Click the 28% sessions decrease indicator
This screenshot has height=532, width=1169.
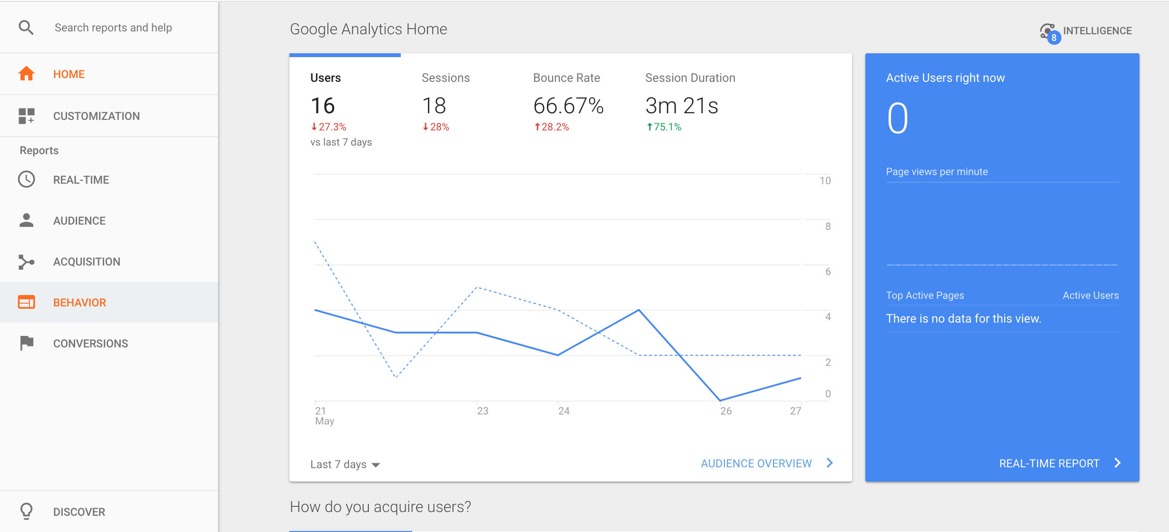point(436,127)
